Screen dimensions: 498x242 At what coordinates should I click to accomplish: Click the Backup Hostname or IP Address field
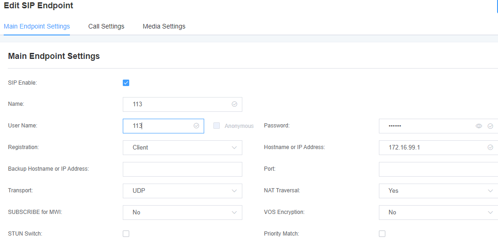(182, 169)
